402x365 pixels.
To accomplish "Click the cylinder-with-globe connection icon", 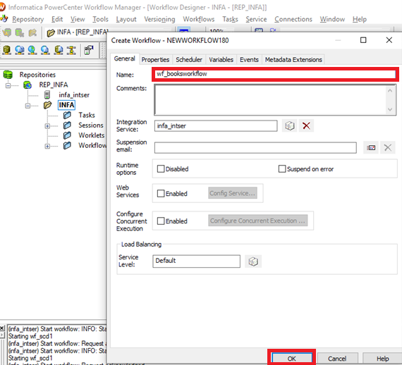I will (x=59, y=50).
